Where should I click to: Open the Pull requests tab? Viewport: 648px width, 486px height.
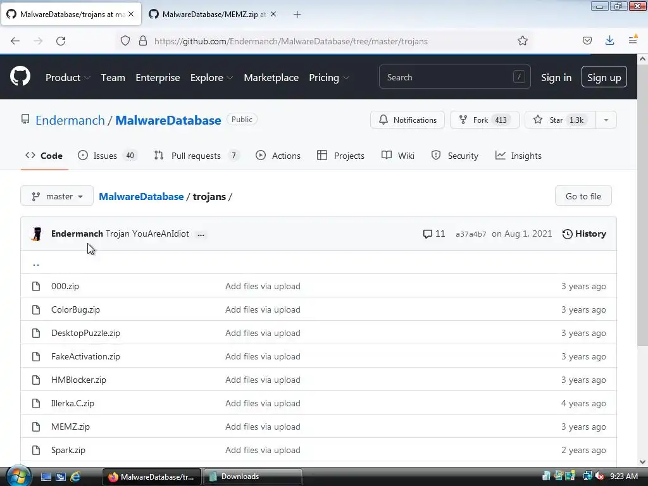[x=196, y=156]
